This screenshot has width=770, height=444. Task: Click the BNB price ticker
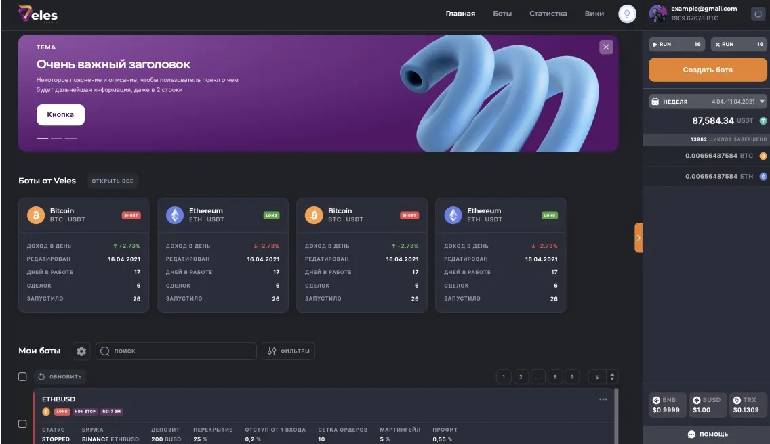(x=665, y=405)
